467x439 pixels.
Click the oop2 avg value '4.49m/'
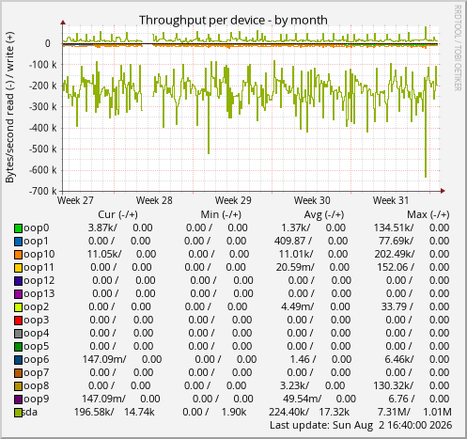click(298, 306)
